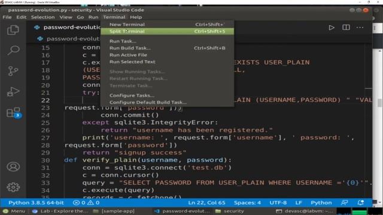Click 'c.execute(query)' on line 34
The width and height of the screenshot is (383, 215).
(x=118, y=190)
